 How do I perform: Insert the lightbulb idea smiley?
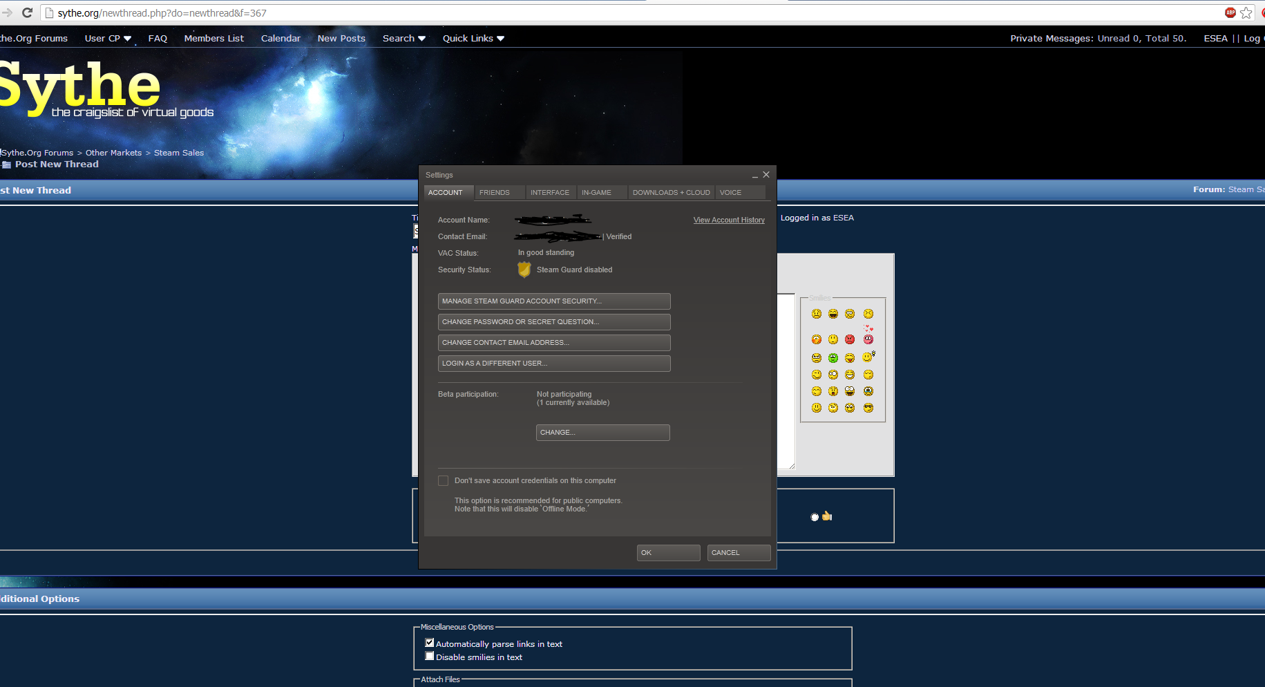(868, 357)
